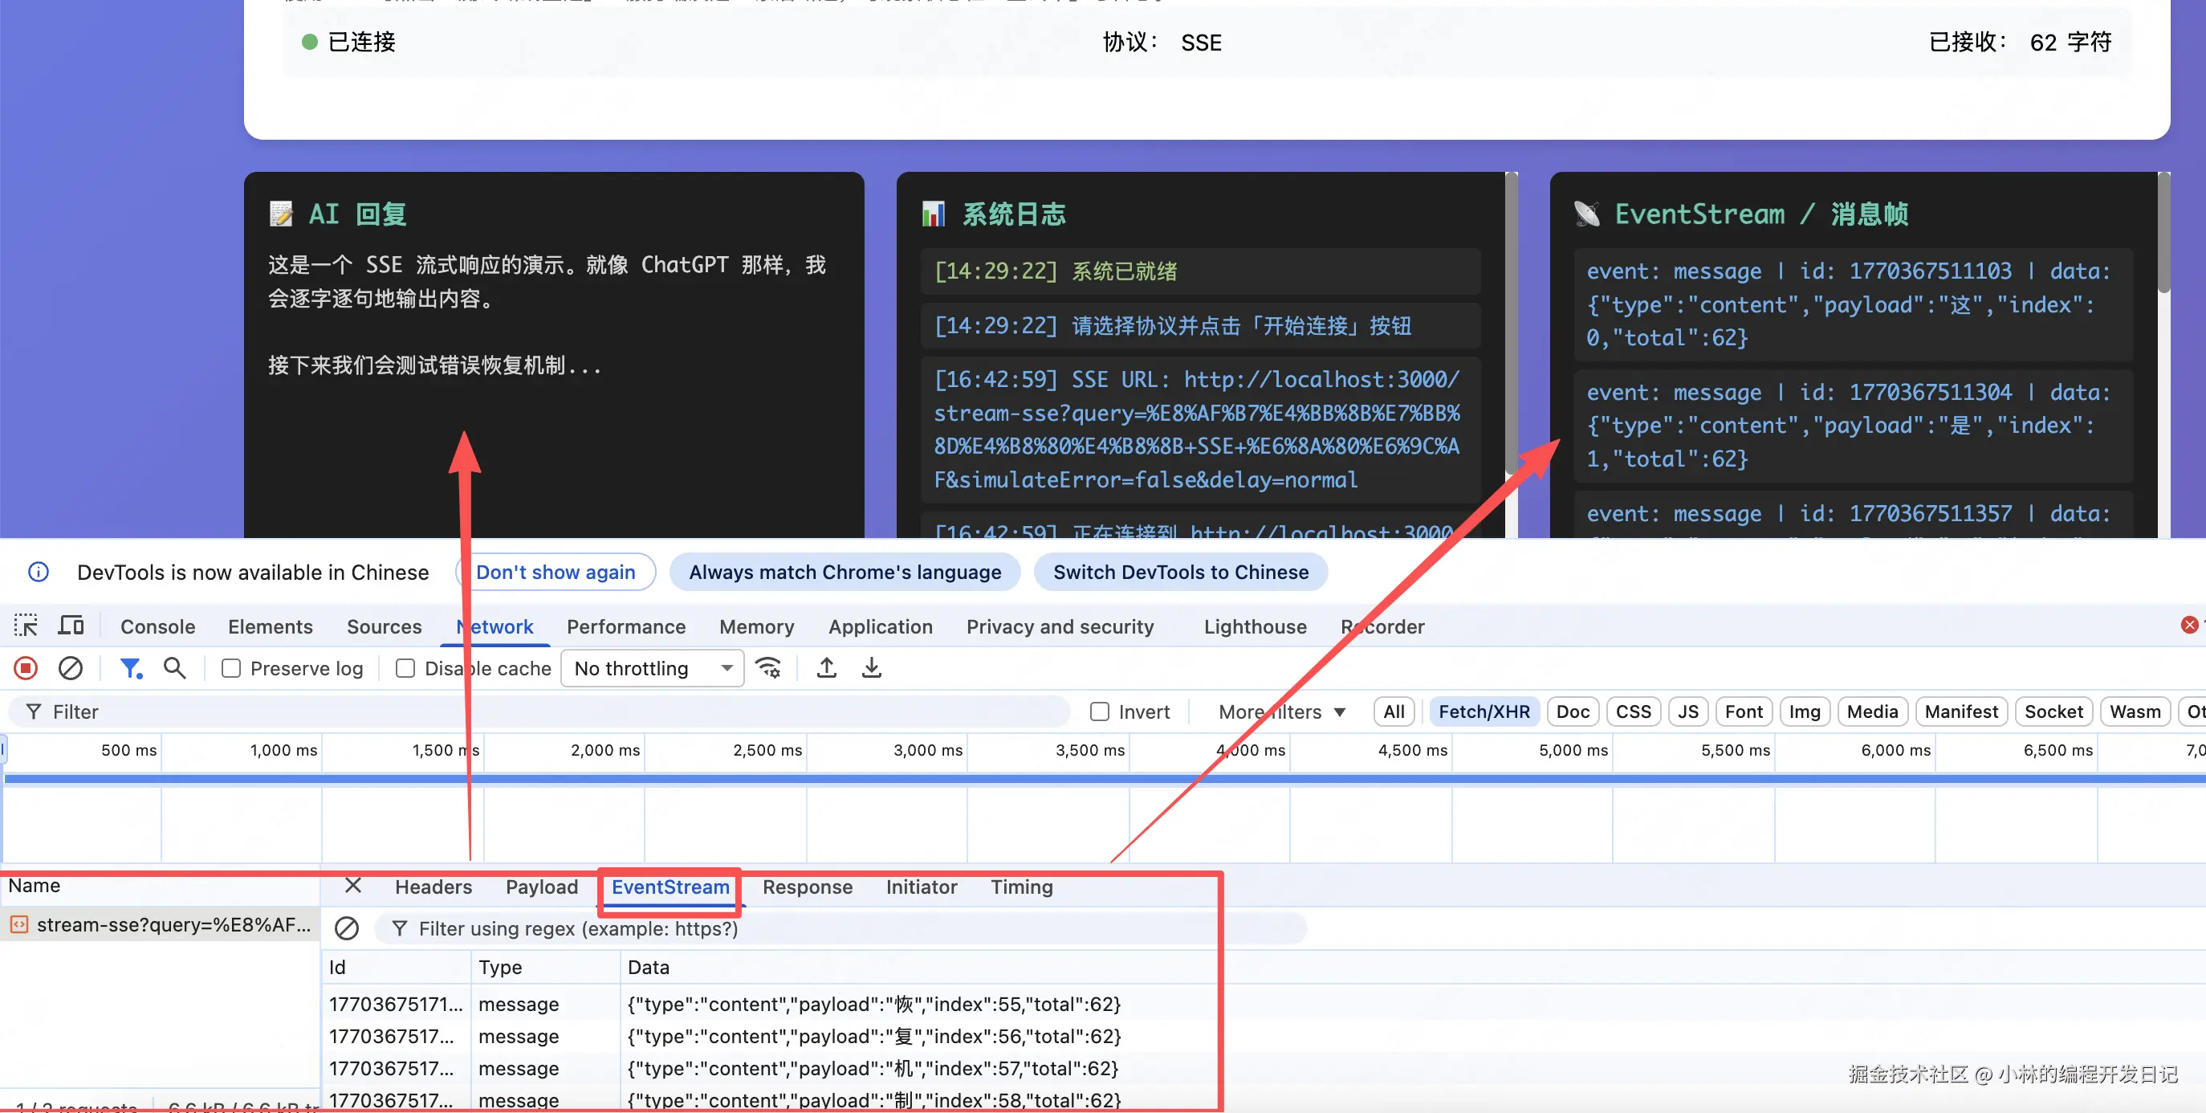Viewport: 2206px width, 1113px height.
Task: Check the Disable cache option
Action: [406, 668]
